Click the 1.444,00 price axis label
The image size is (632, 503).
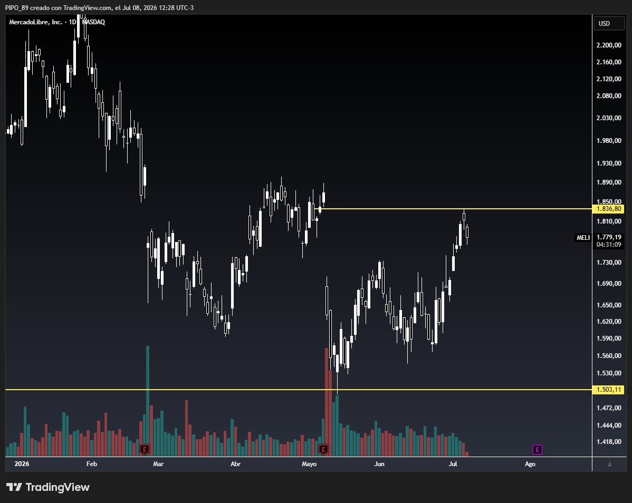(x=609, y=425)
